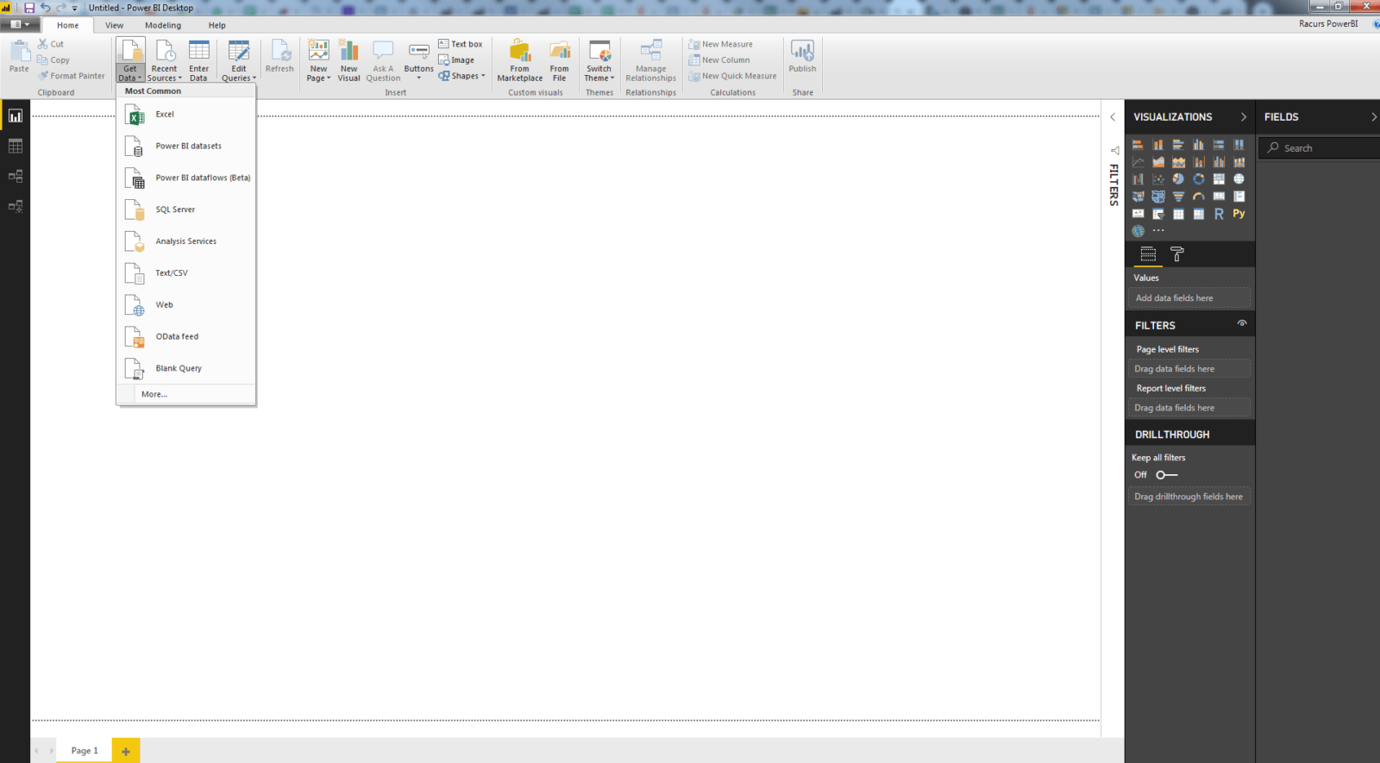Switch to Data view in left sidebar
Image resolution: width=1380 pixels, height=763 pixels.
click(x=16, y=147)
